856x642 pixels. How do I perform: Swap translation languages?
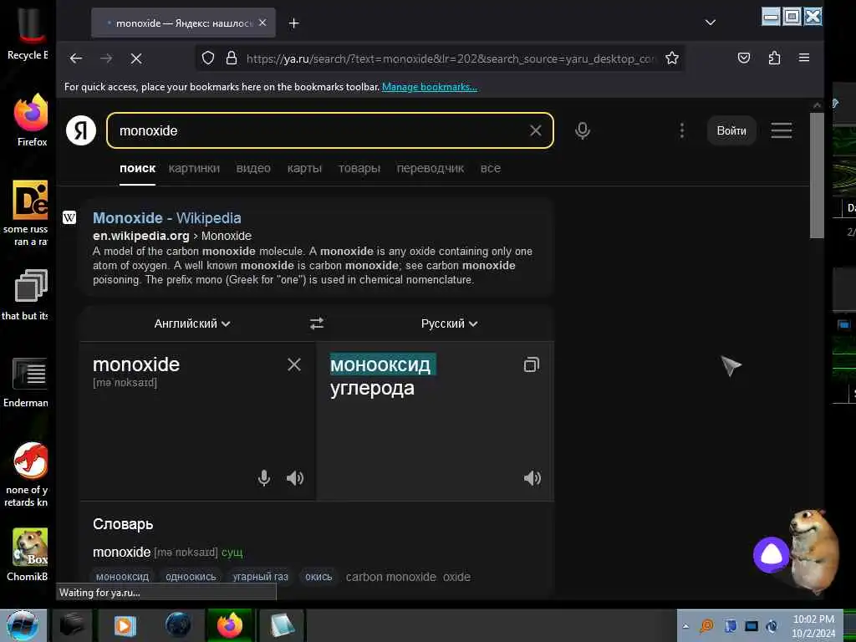pyautogui.click(x=317, y=324)
